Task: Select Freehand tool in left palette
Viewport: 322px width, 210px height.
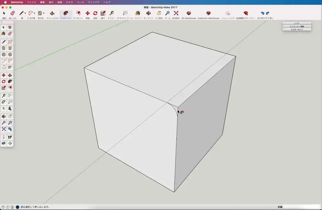Action: pos(10,42)
